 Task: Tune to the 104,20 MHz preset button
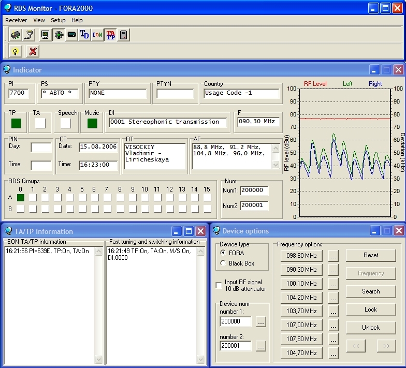point(301,298)
